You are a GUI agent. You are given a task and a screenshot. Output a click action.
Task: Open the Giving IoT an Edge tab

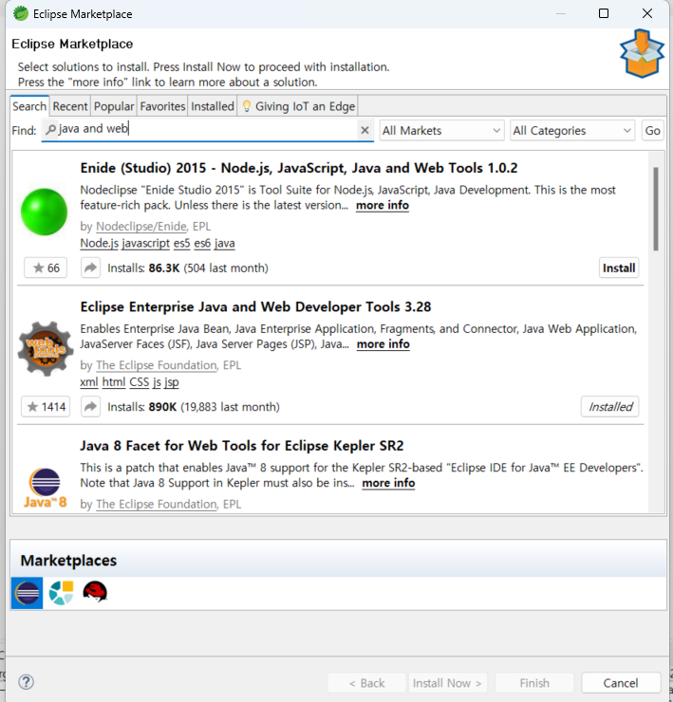point(297,106)
